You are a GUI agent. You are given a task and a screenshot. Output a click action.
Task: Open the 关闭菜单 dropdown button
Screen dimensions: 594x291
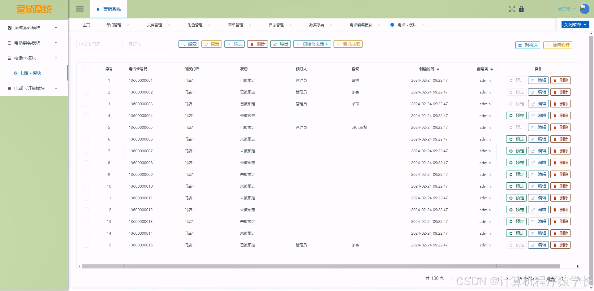575,24
